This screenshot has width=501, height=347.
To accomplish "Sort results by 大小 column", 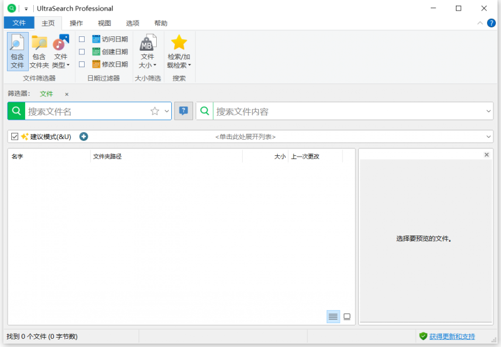I will point(265,157).
